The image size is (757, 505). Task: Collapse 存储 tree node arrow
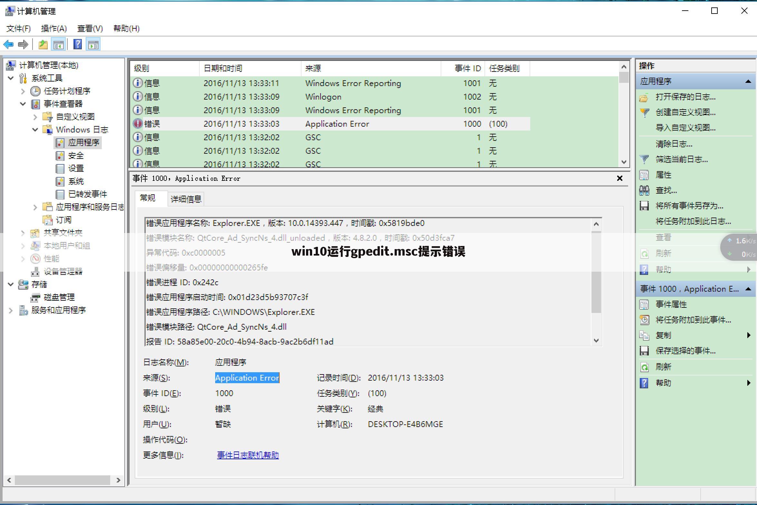tap(11, 284)
